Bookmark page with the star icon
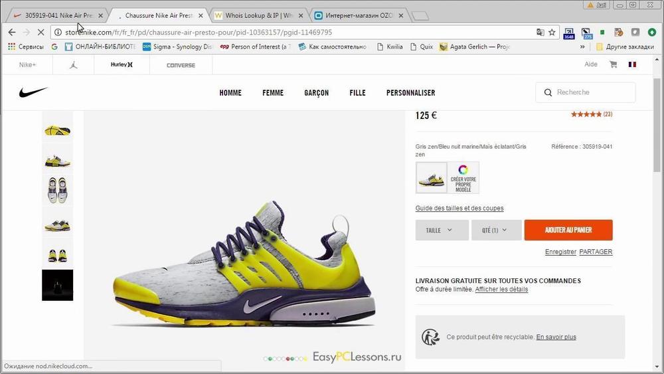 (x=552, y=32)
